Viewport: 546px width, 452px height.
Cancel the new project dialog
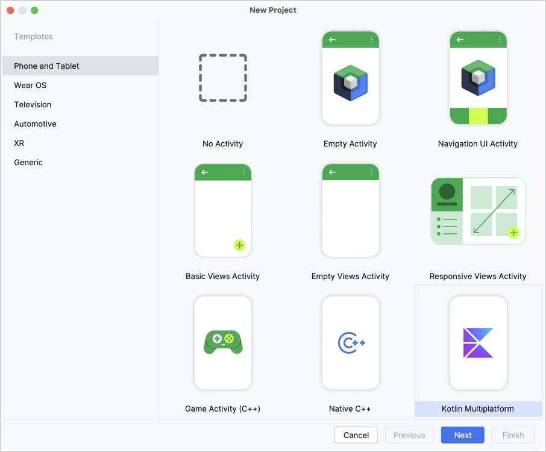[356, 435]
